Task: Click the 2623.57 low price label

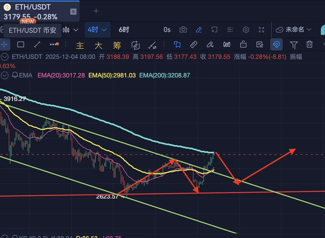Action: (x=107, y=197)
